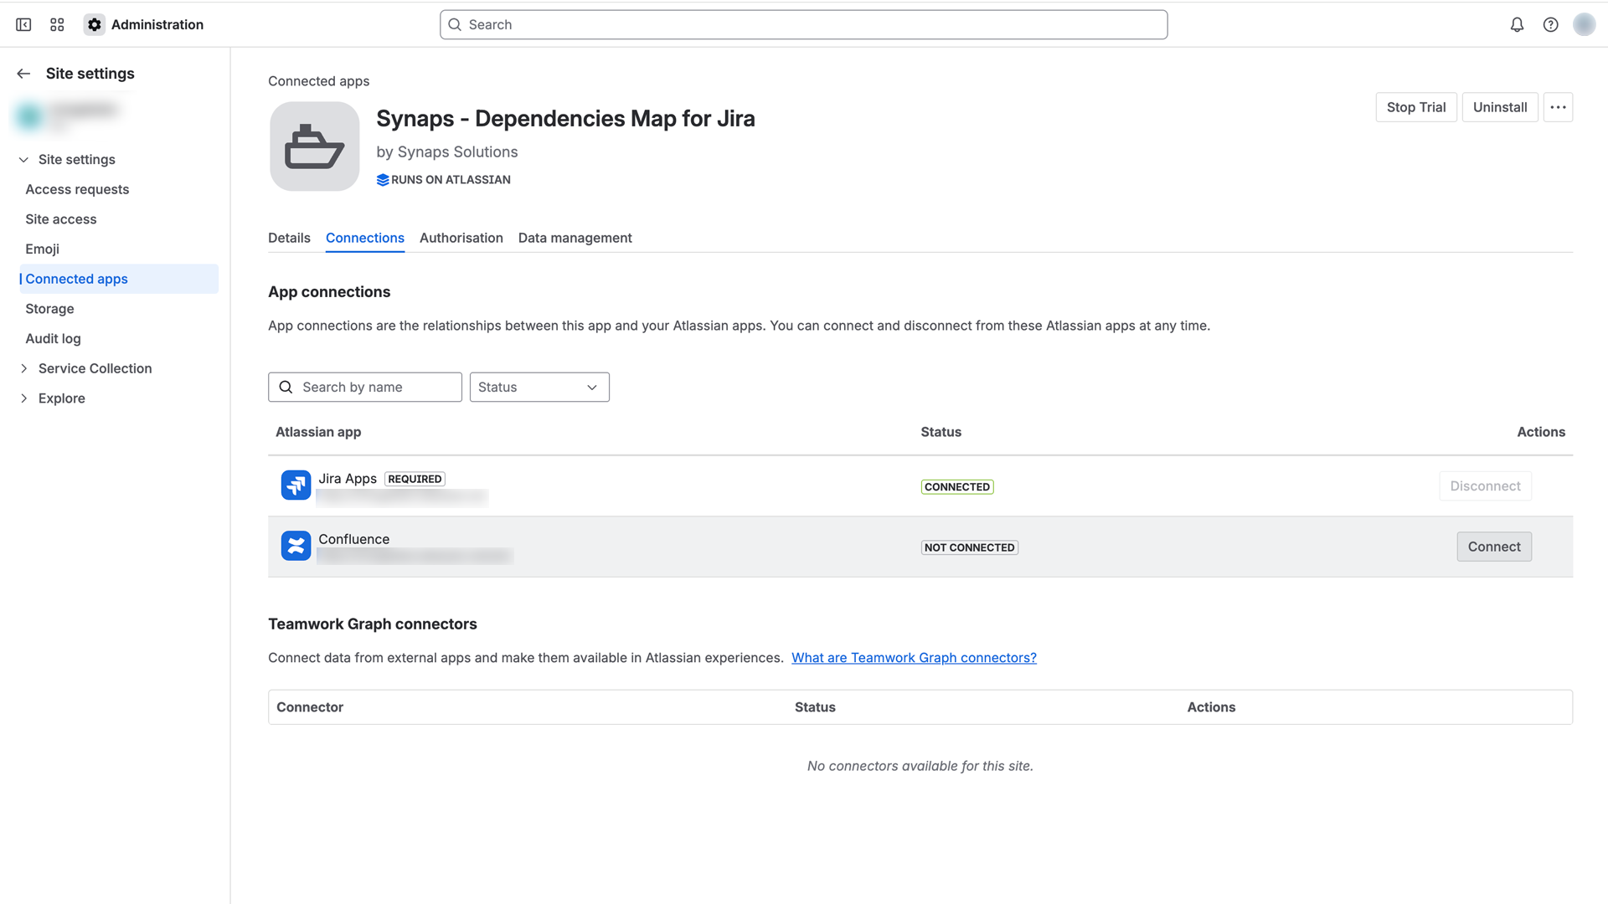Click the Actions column header in App connections
The image size is (1608, 904).
(x=1541, y=432)
